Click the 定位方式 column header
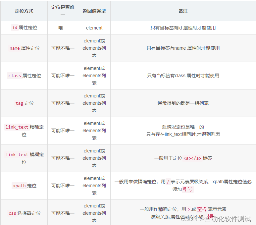The image size is (256, 225). click(24, 11)
